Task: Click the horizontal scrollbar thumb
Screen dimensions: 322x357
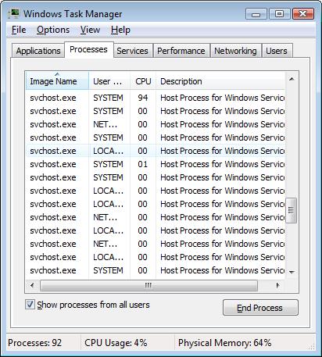Action: pyautogui.click(x=148, y=285)
